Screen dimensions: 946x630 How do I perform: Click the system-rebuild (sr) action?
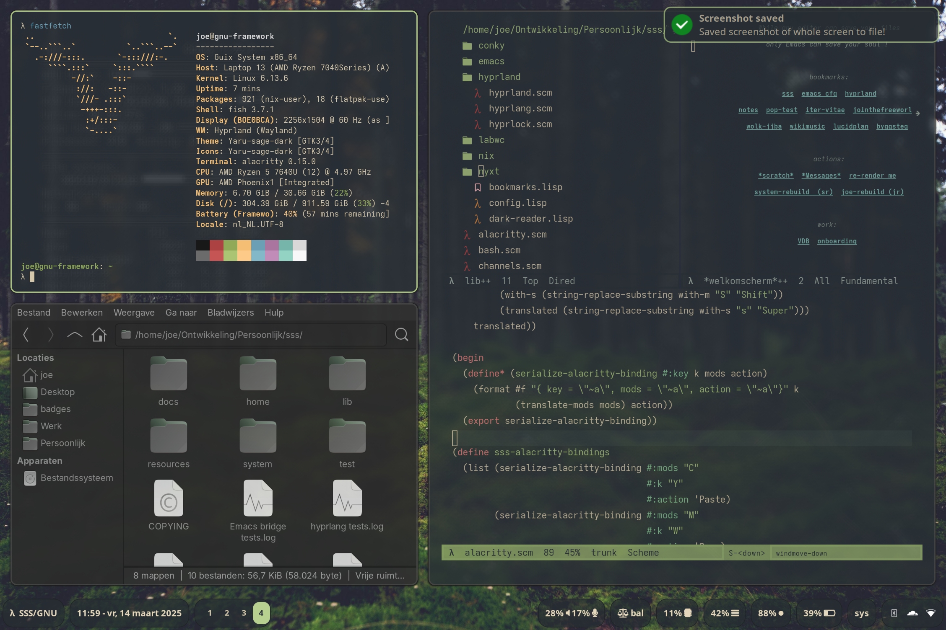793,192
